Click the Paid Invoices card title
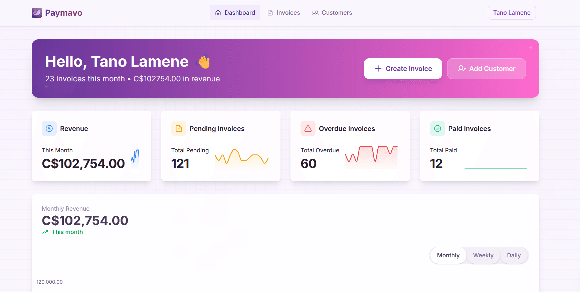Viewport: 580px width, 292px height. click(x=469, y=129)
